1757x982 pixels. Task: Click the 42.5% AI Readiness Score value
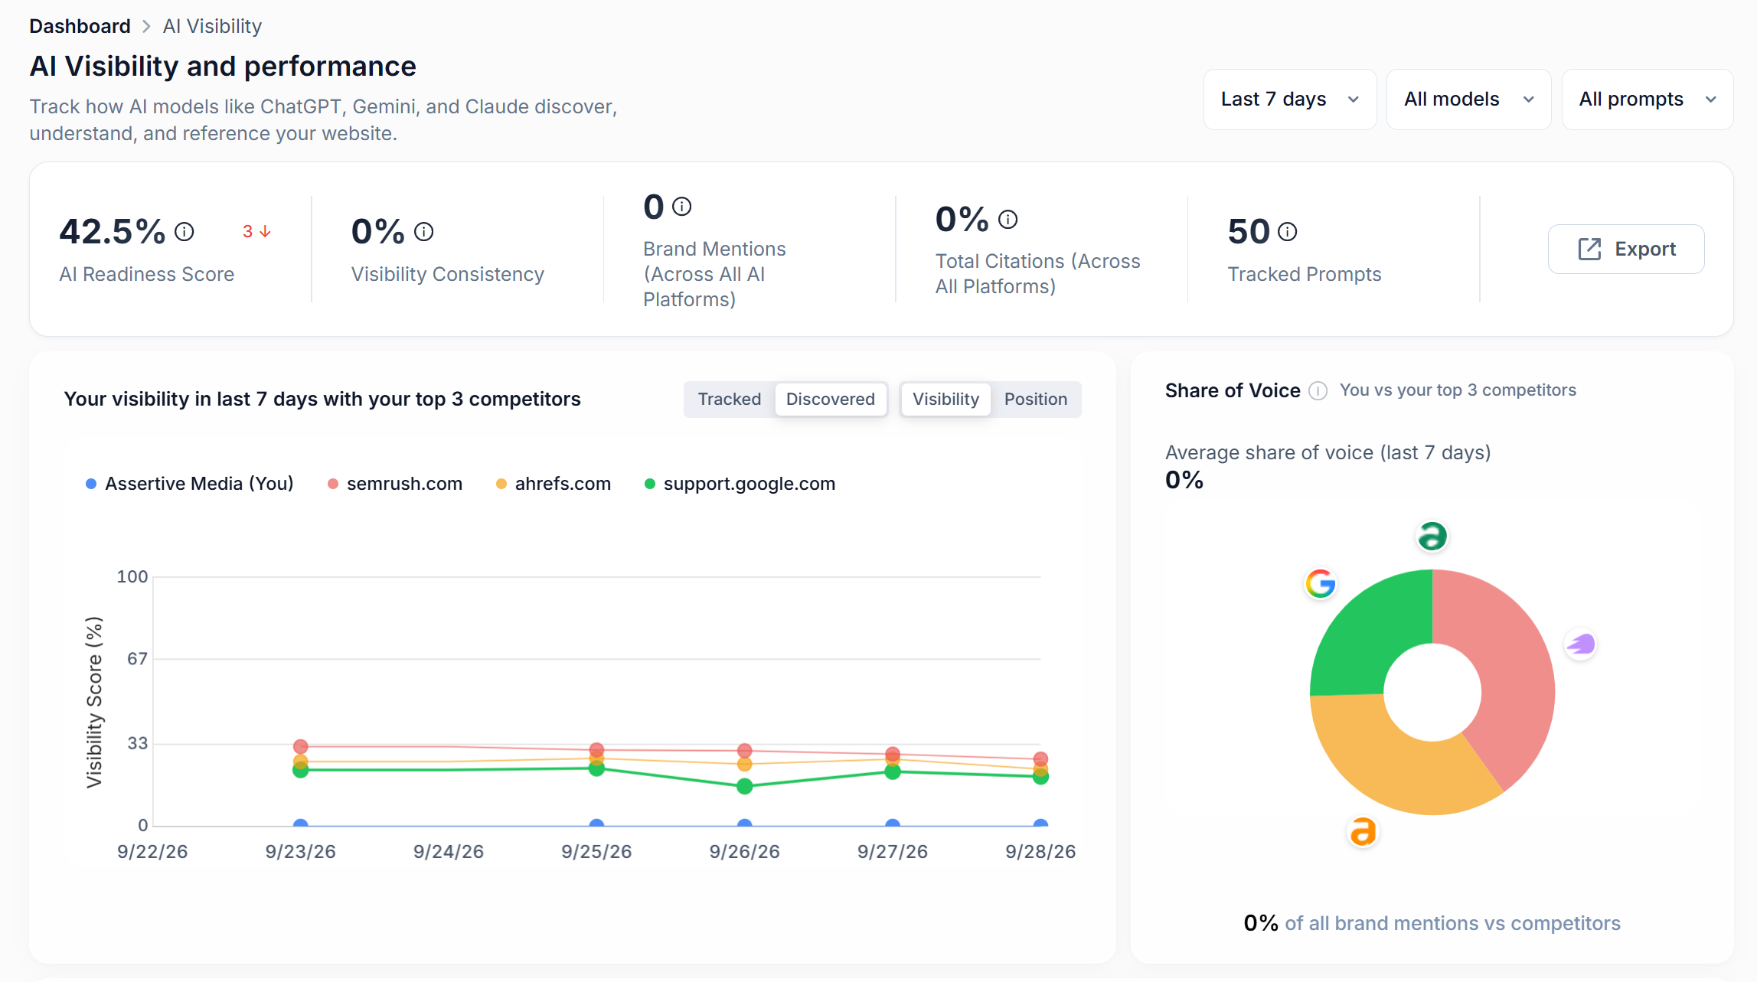point(113,231)
